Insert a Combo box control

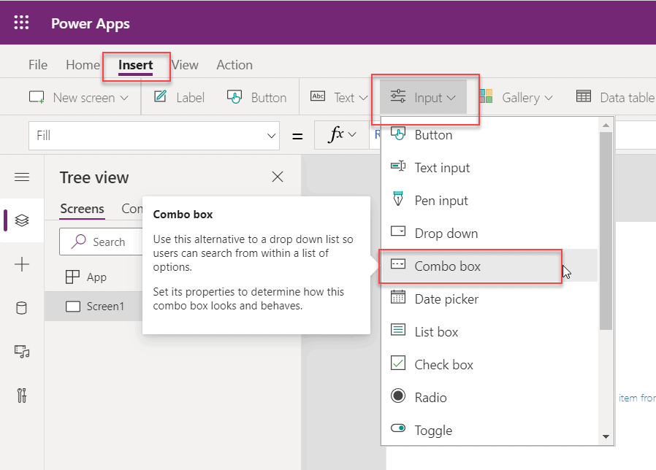pyautogui.click(x=450, y=266)
